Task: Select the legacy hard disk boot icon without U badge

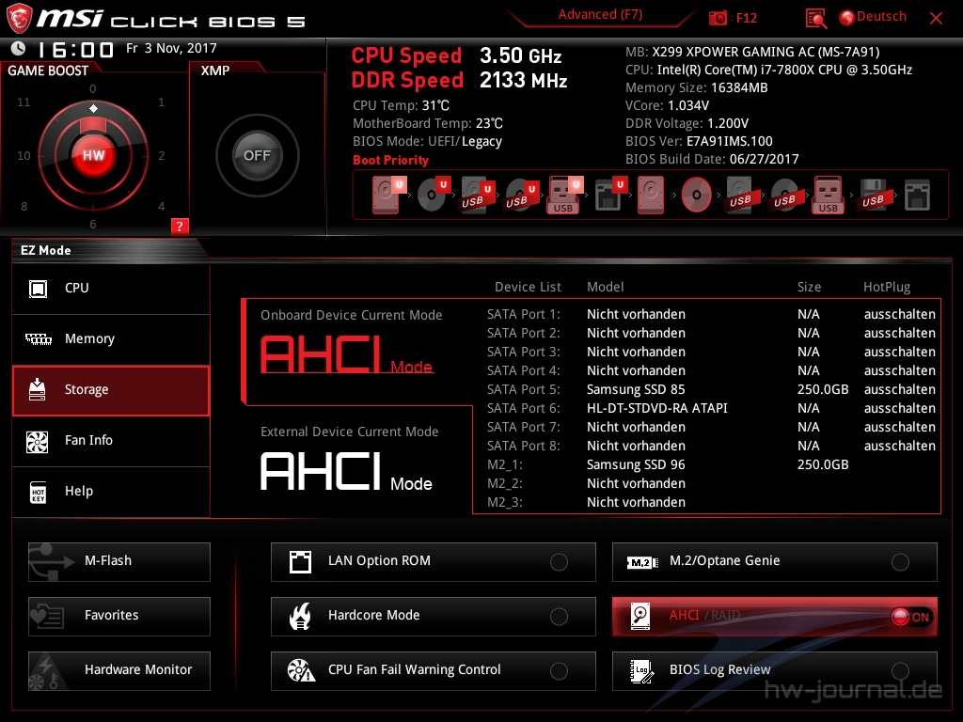Action: 651,195
